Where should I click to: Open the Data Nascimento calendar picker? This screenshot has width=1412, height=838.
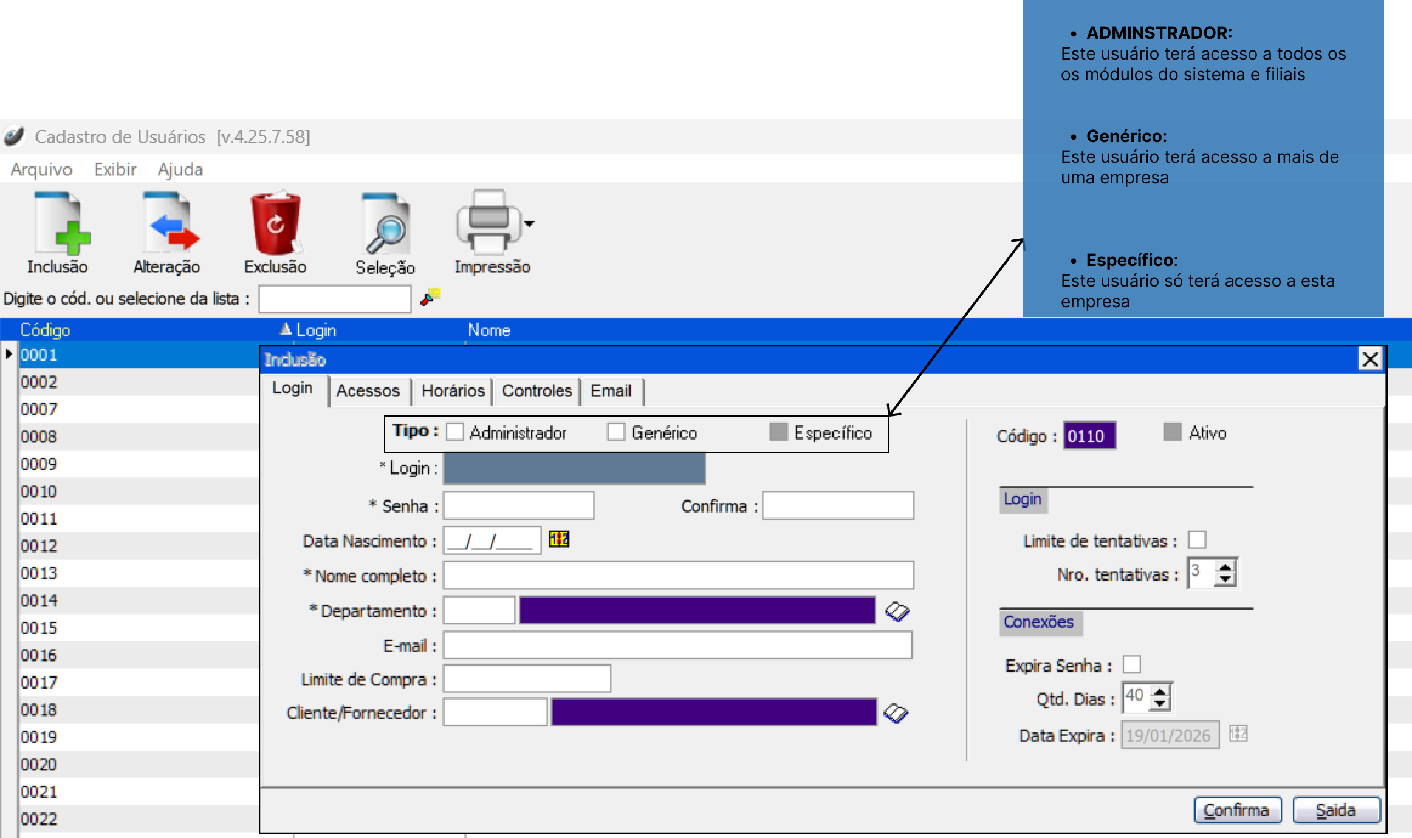click(559, 539)
